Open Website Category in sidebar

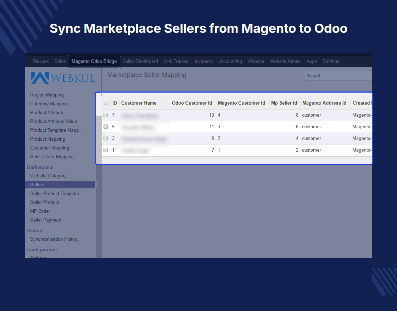coord(48,176)
